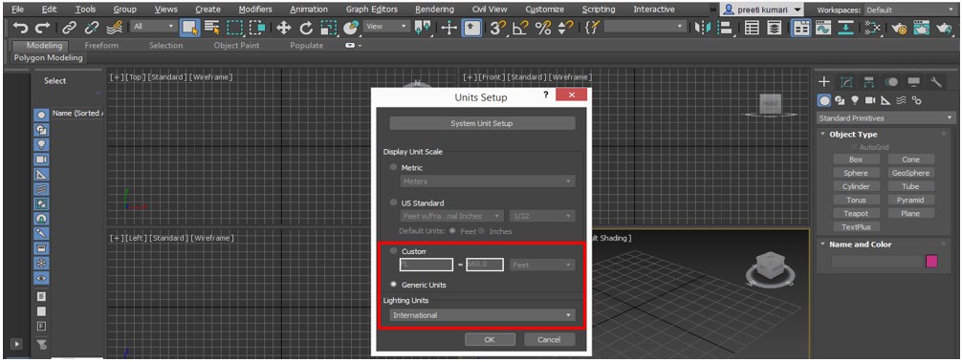Screen dimensions: 962x362
Task: Redo action using main toolbar
Action: pyautogui.click(x=42, y=27)
